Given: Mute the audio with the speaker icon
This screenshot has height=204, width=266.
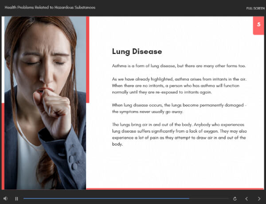Looking at the screenshot, I should pos(5,199).
